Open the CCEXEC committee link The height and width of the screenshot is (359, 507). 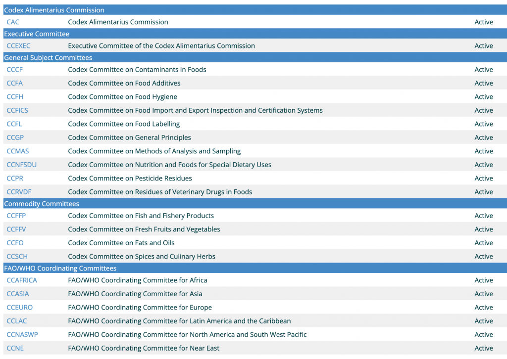click(x=18, y=46)
